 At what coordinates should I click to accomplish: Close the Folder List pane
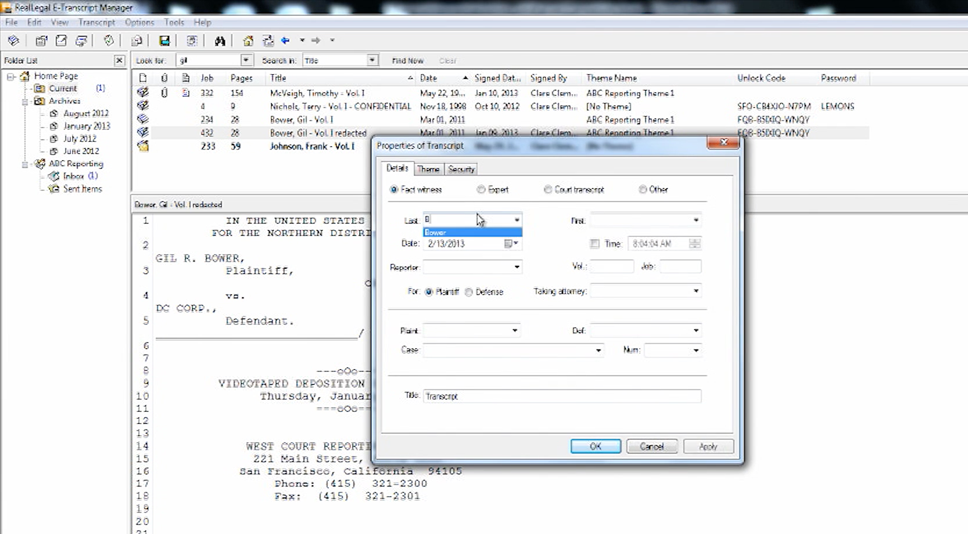119,60
